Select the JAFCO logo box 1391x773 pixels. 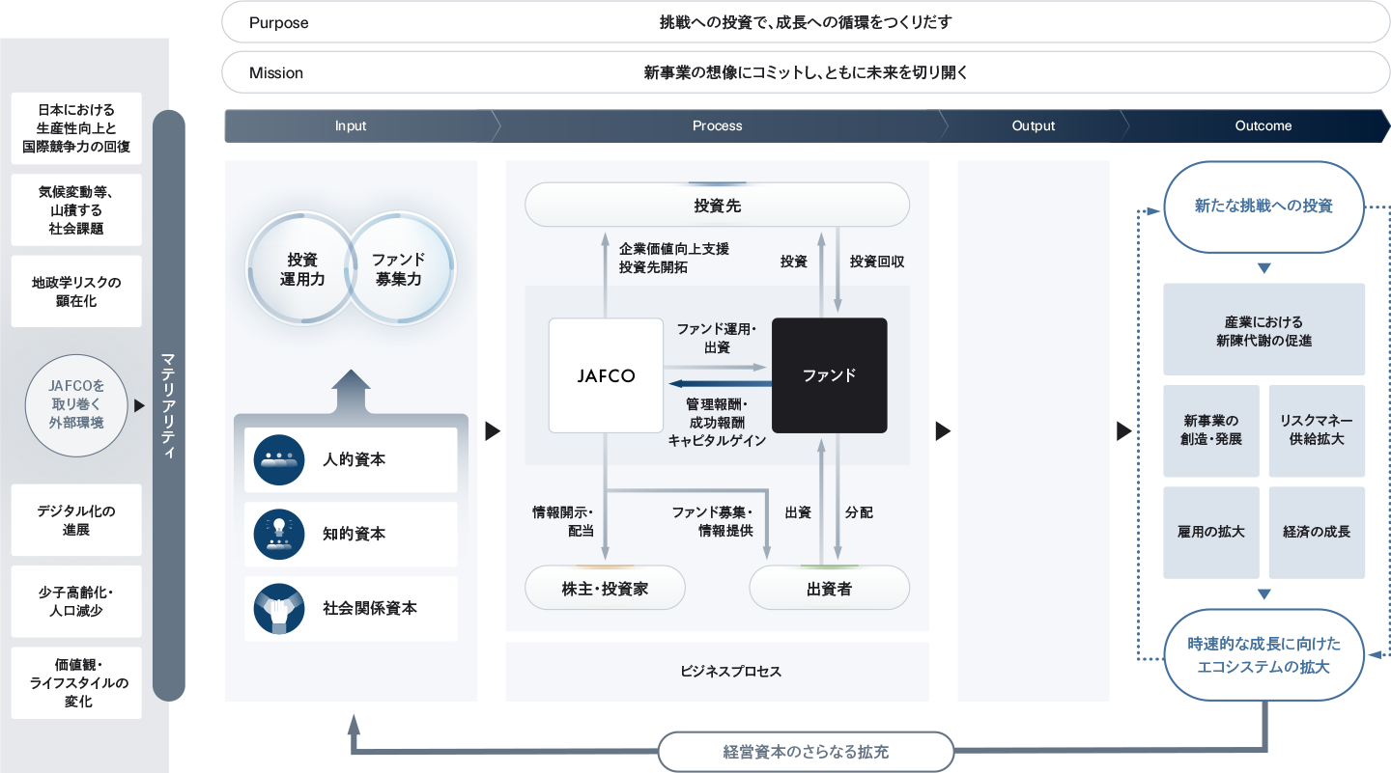(606, 375)
